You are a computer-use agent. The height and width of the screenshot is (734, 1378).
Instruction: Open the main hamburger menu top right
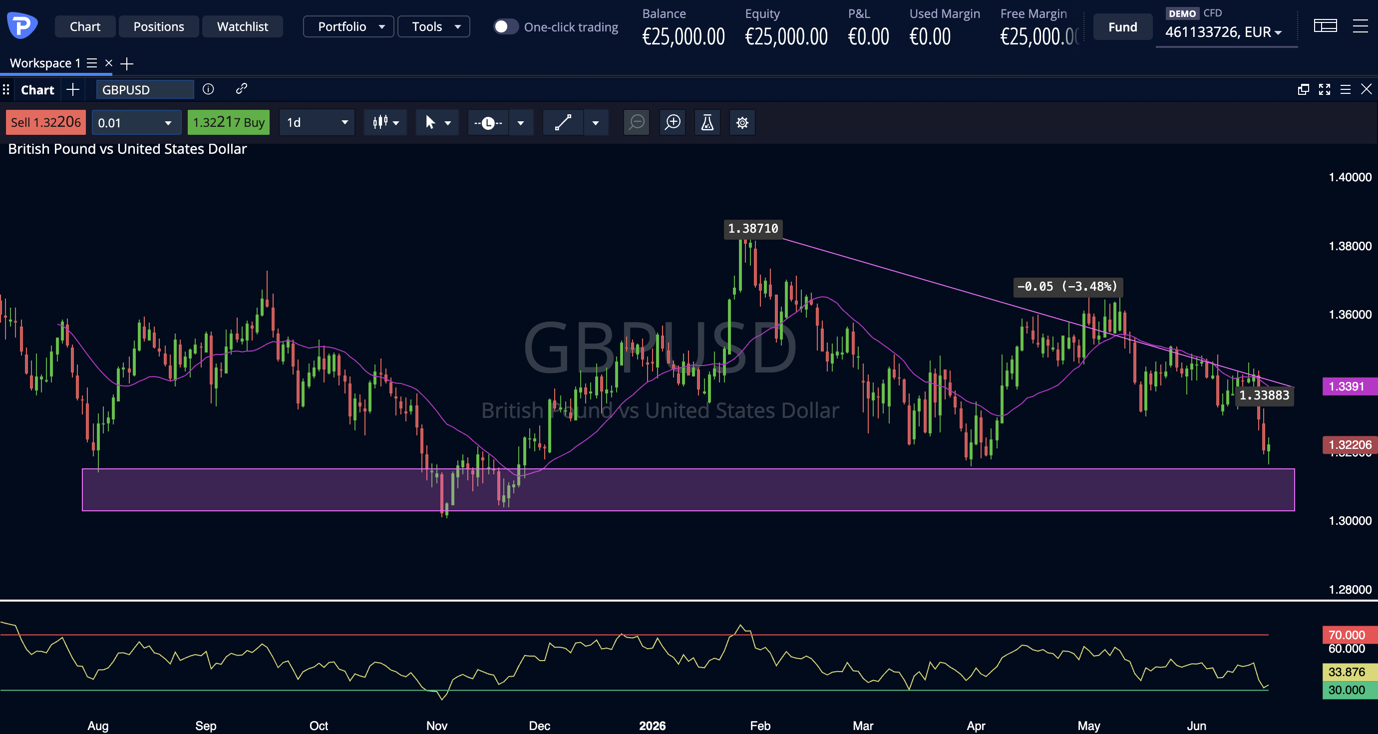pyautogui.click(x=1360, y=25)
